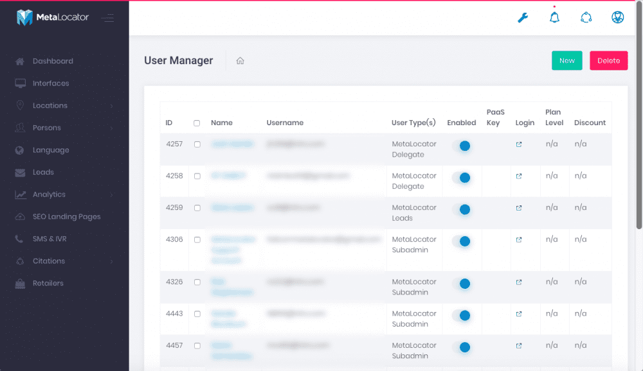This screenshot has width=643, height=371.
Task: Select checkbox for user 4306
Action: click(x=197, y=239)
